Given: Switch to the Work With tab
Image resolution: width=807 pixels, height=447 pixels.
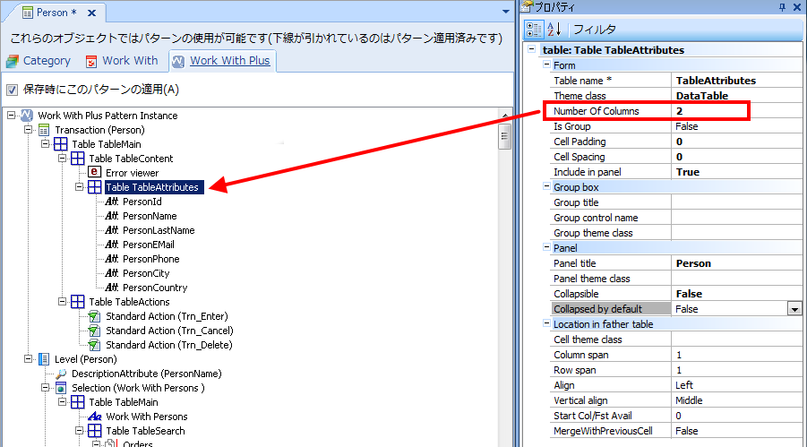Looking at the screenshot, I should coord(122,61).
